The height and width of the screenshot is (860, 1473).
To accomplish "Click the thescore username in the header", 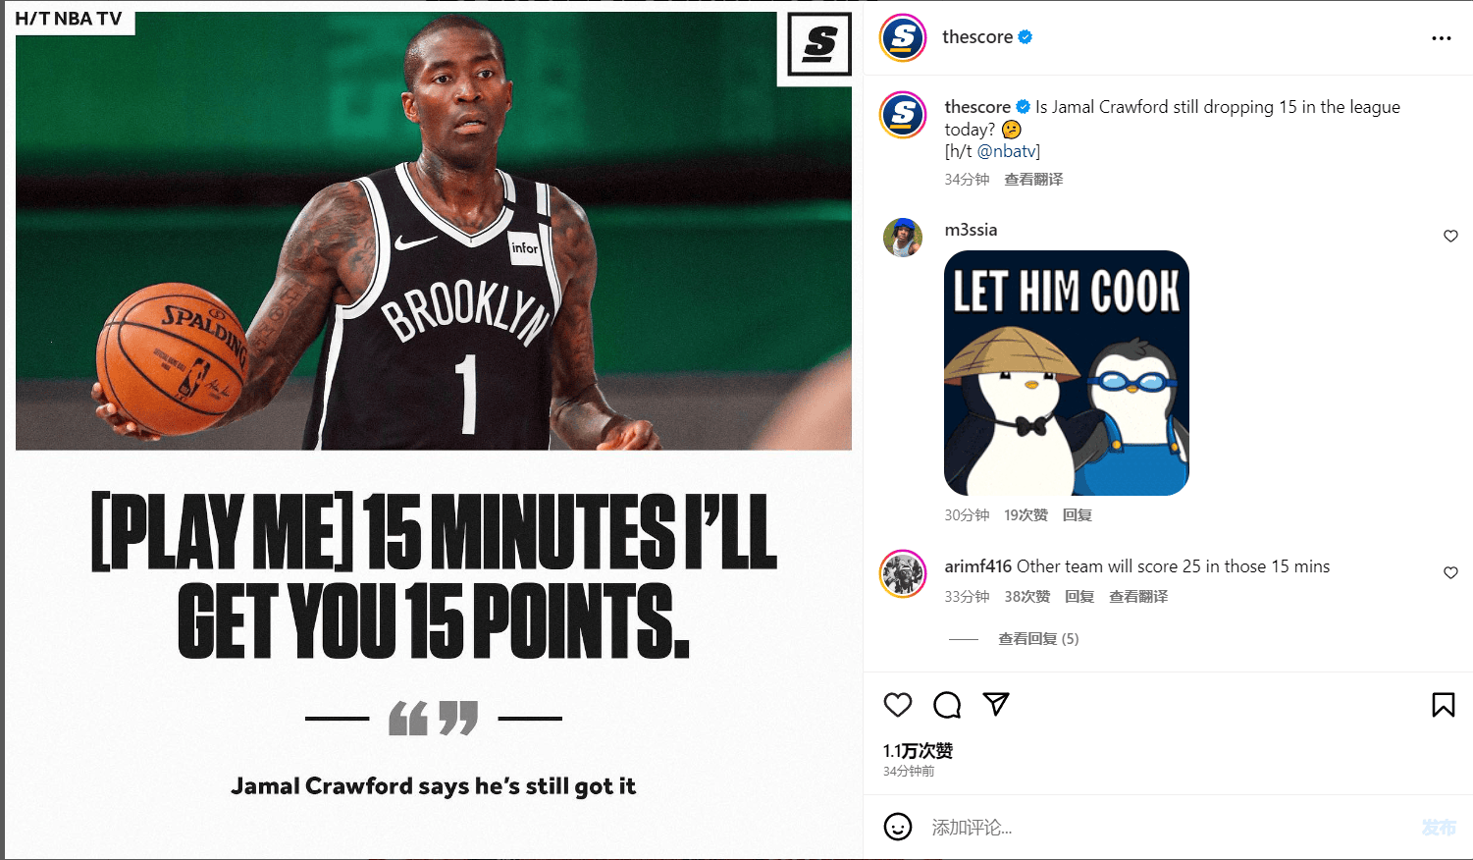I will pos(977,37).
